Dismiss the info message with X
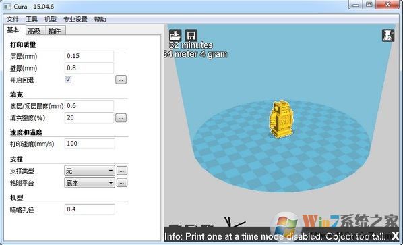Image resolution: width=403 pixels, height=245 pixels. (395, 236)
